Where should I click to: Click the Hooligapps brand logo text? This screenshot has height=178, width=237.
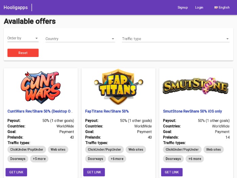pyautogui.click(x=16, y=7)
